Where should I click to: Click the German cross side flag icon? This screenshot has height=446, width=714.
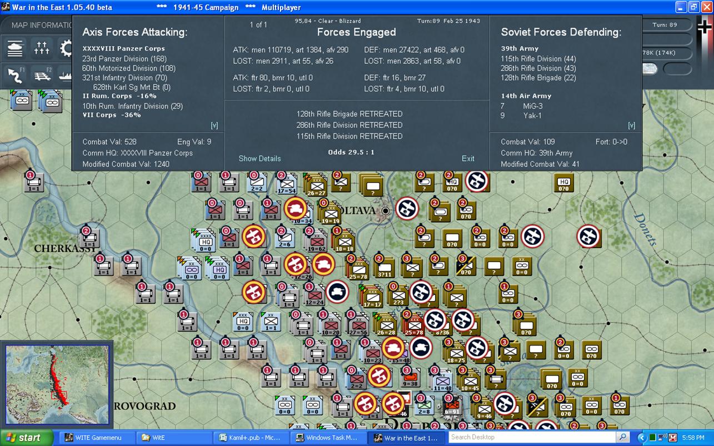click(705, 28)
